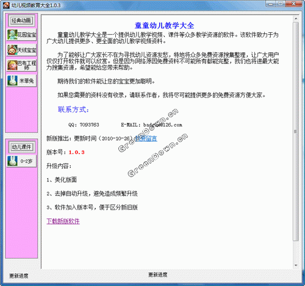This screenshot has height=286, width=305.
Task: Click the red version number 1.0.3
Action: tap(76, 152)
